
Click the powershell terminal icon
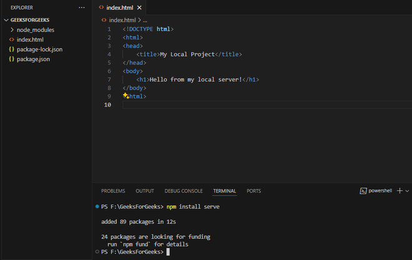(363, 191)
